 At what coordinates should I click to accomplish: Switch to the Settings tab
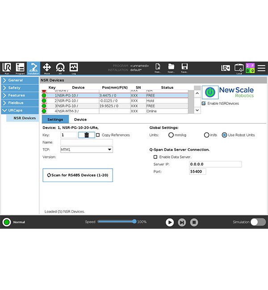tap(55, 120)
